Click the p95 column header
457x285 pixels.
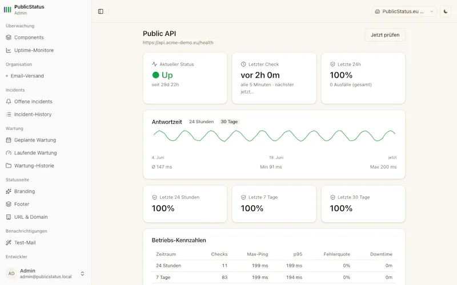tap(298, 254)
